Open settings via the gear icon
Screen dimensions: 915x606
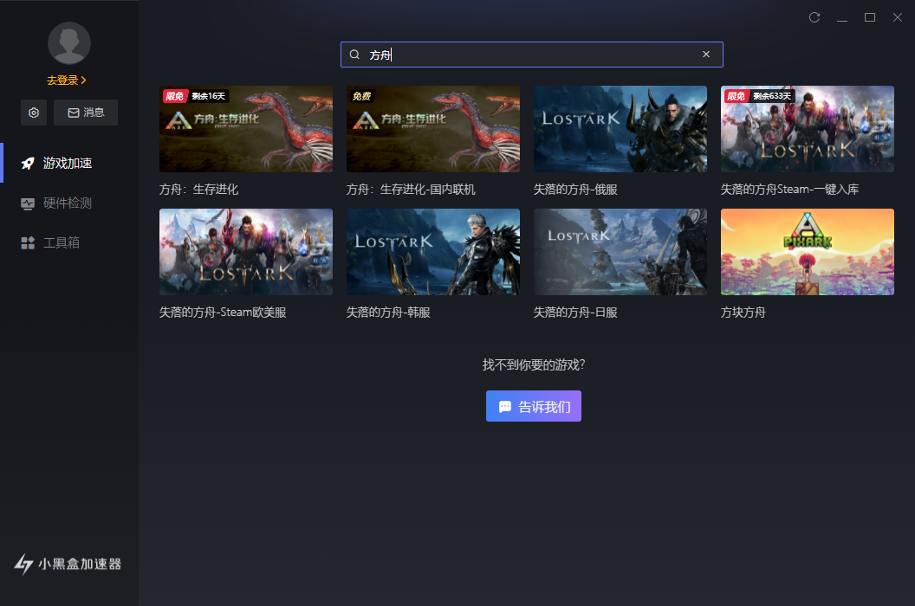(x=34, y=113)
